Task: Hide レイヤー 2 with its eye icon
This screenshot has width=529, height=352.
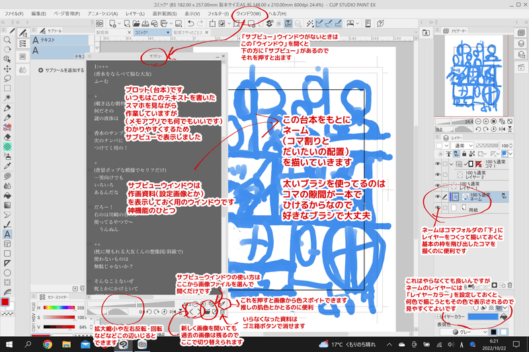Action: coord(438,175)
